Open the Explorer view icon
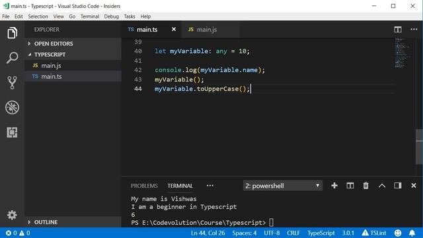423x238 pixels. pyautogui.click(x=12, y=33)
